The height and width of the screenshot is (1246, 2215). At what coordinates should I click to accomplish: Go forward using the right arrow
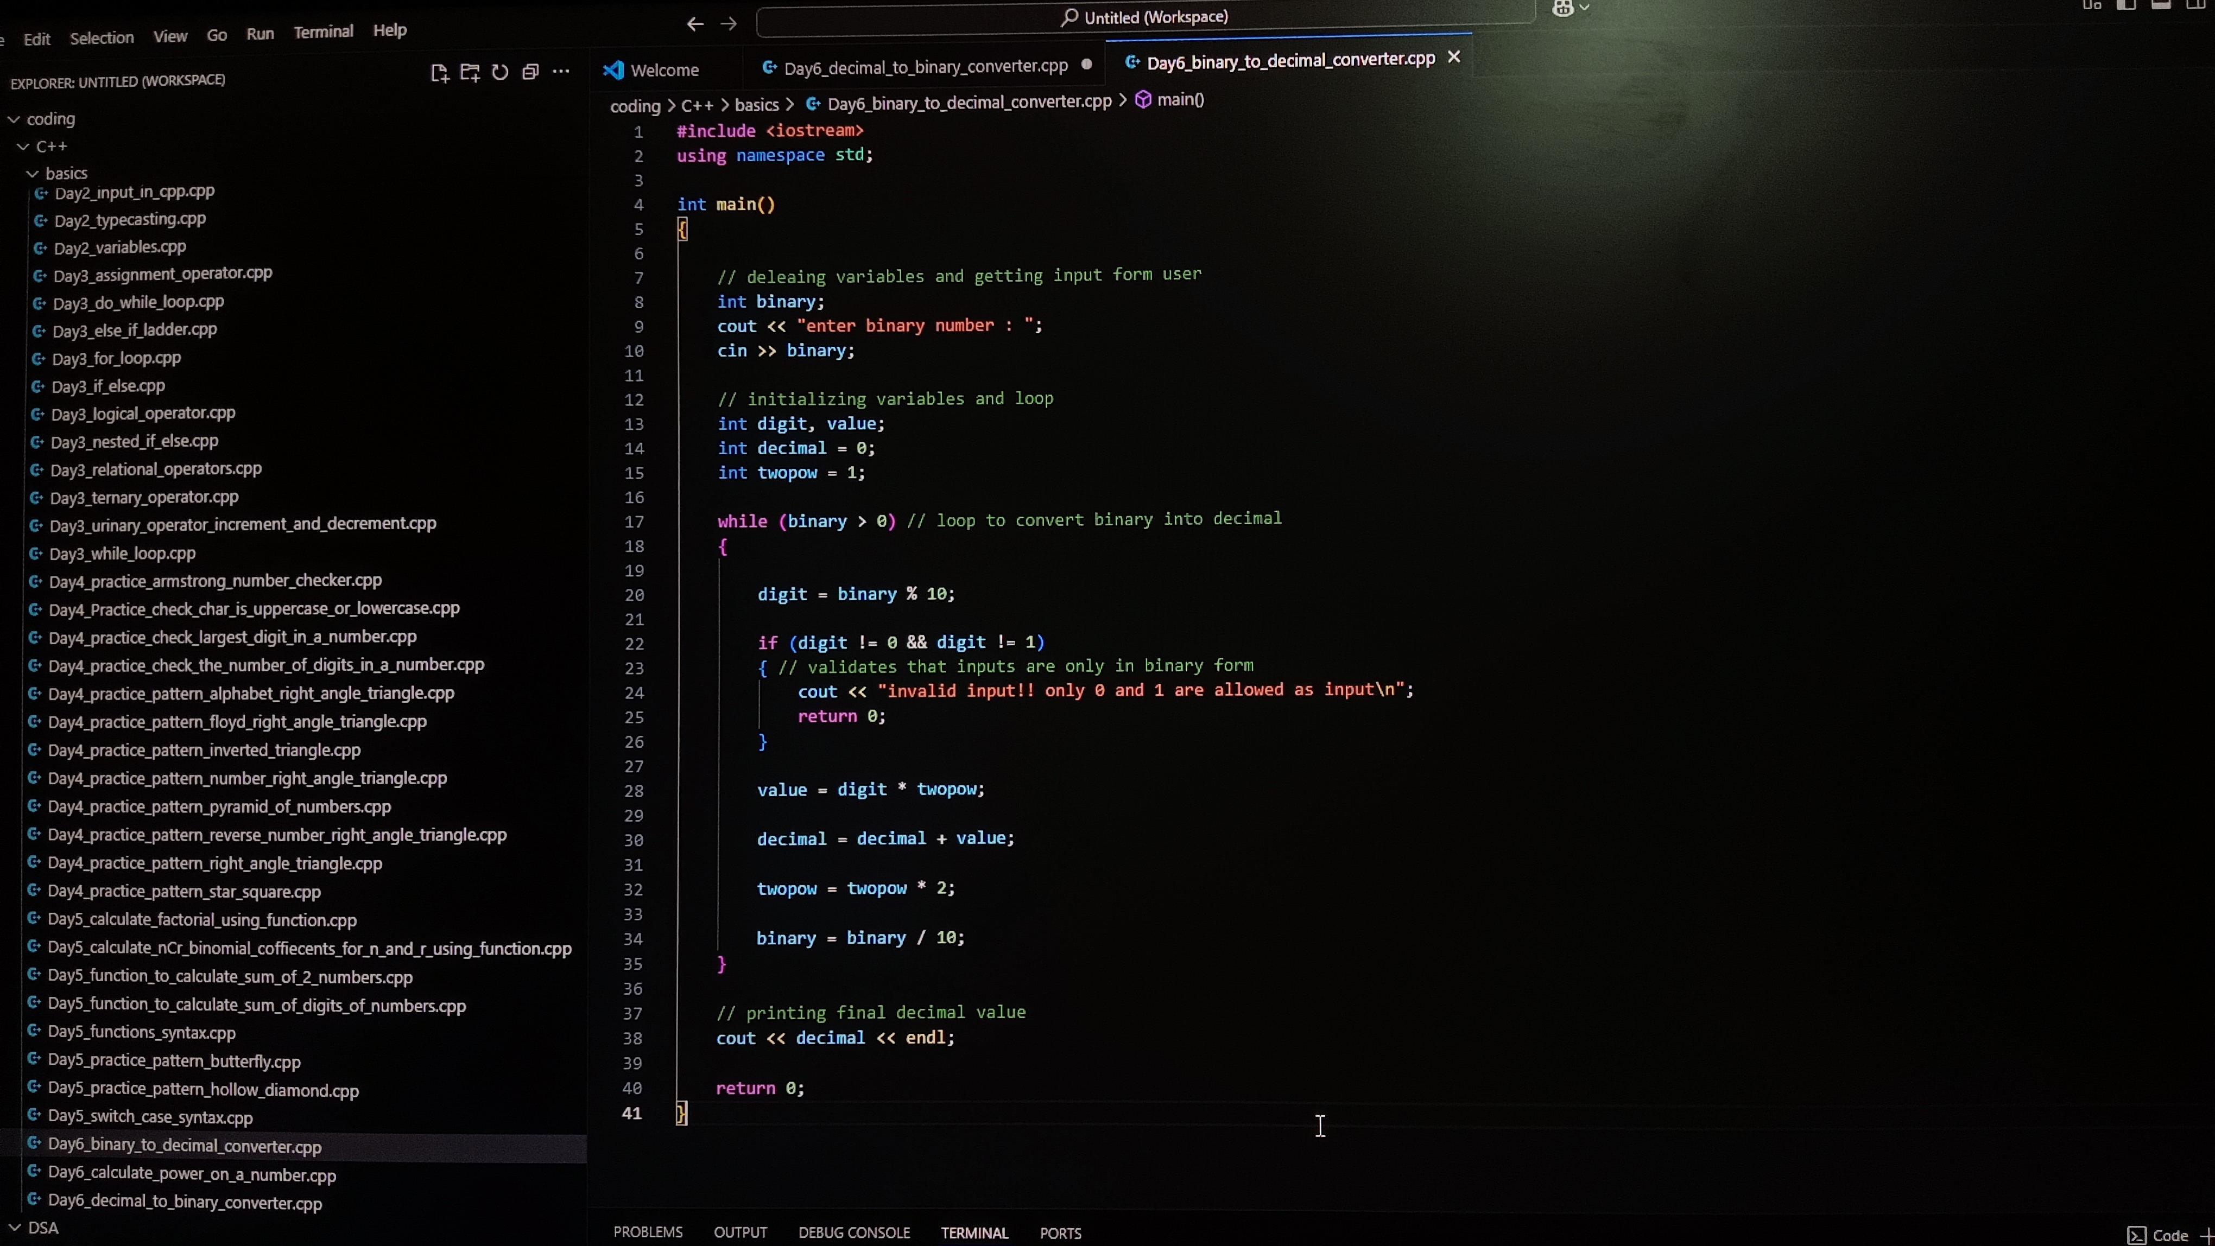pos(729,23)
